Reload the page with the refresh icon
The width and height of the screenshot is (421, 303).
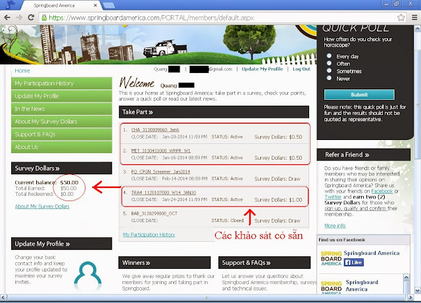tap(31, 18)
